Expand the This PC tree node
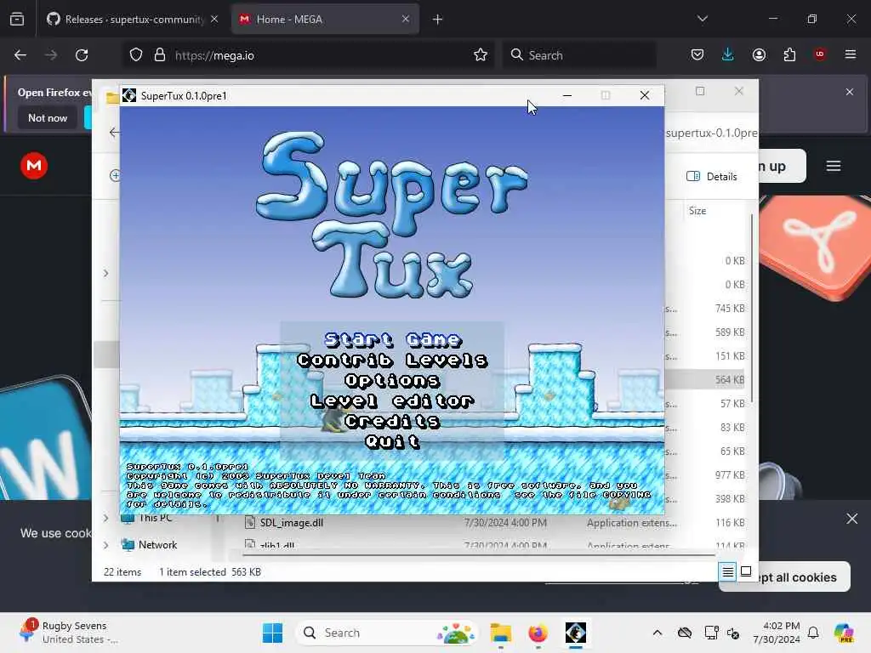The height and width of the screenshot is (653, 871). tap(105, 518)
